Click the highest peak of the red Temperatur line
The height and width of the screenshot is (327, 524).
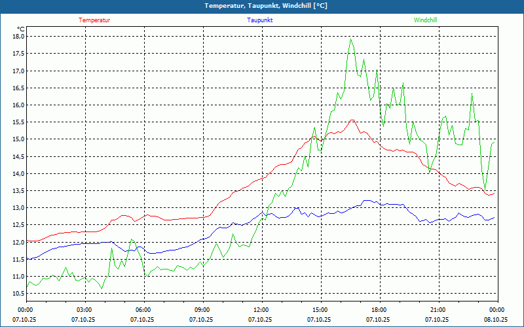tap(352, 120)
